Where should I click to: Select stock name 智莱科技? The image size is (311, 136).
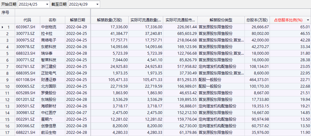coord(49,60)
